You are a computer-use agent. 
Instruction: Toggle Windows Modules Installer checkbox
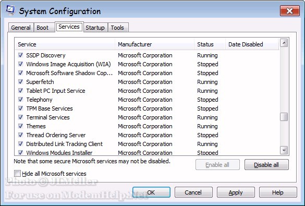20,152
